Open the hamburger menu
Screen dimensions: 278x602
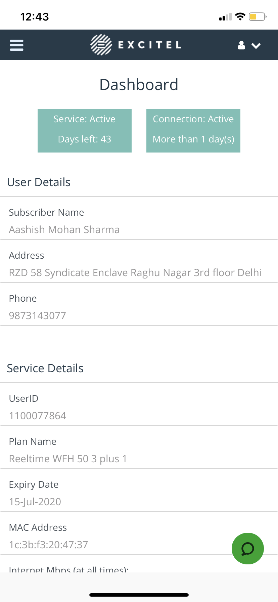coord(17,45)
